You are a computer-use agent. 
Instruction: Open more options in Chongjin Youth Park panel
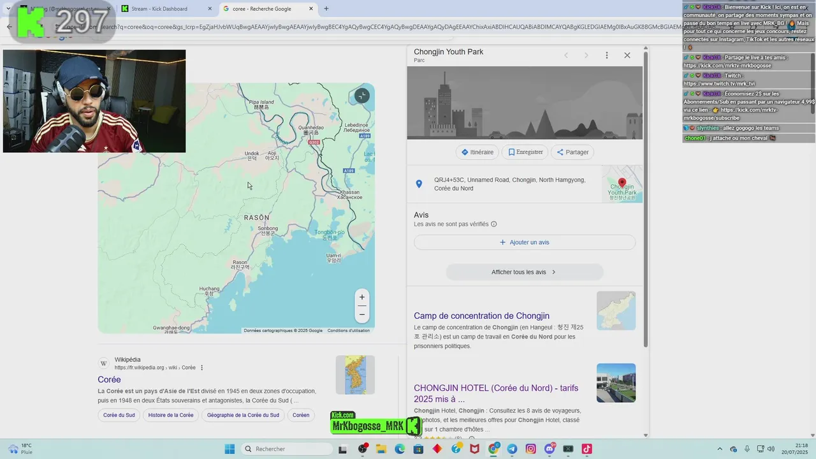[x=607, y=55]
